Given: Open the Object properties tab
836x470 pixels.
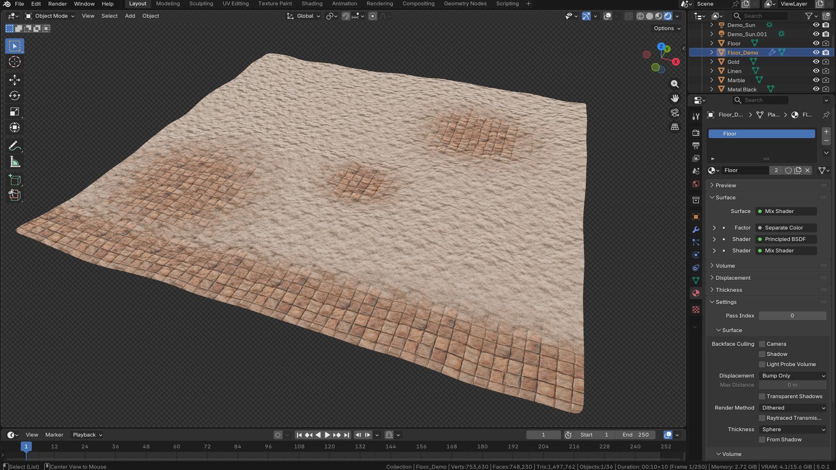Looking at the screenshot, I should (696, 217).
